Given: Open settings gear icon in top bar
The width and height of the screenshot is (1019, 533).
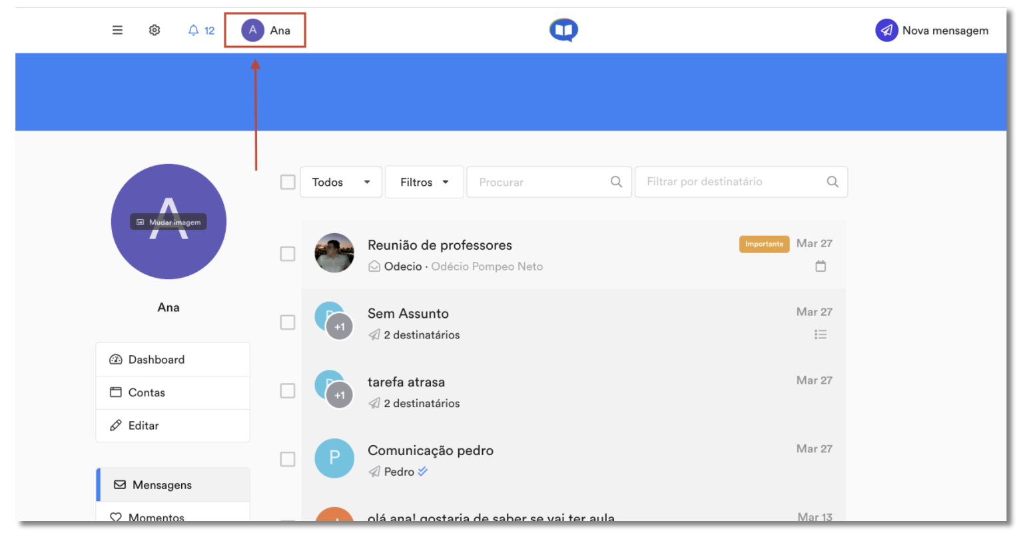Looking at the screenshot, I should click(155, 30).
